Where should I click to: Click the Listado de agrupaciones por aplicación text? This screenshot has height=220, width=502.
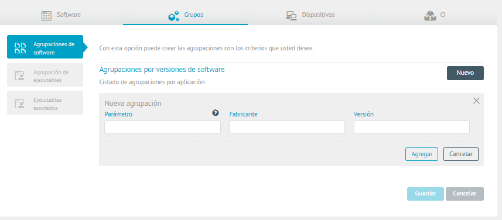click(x=152, y=82)
